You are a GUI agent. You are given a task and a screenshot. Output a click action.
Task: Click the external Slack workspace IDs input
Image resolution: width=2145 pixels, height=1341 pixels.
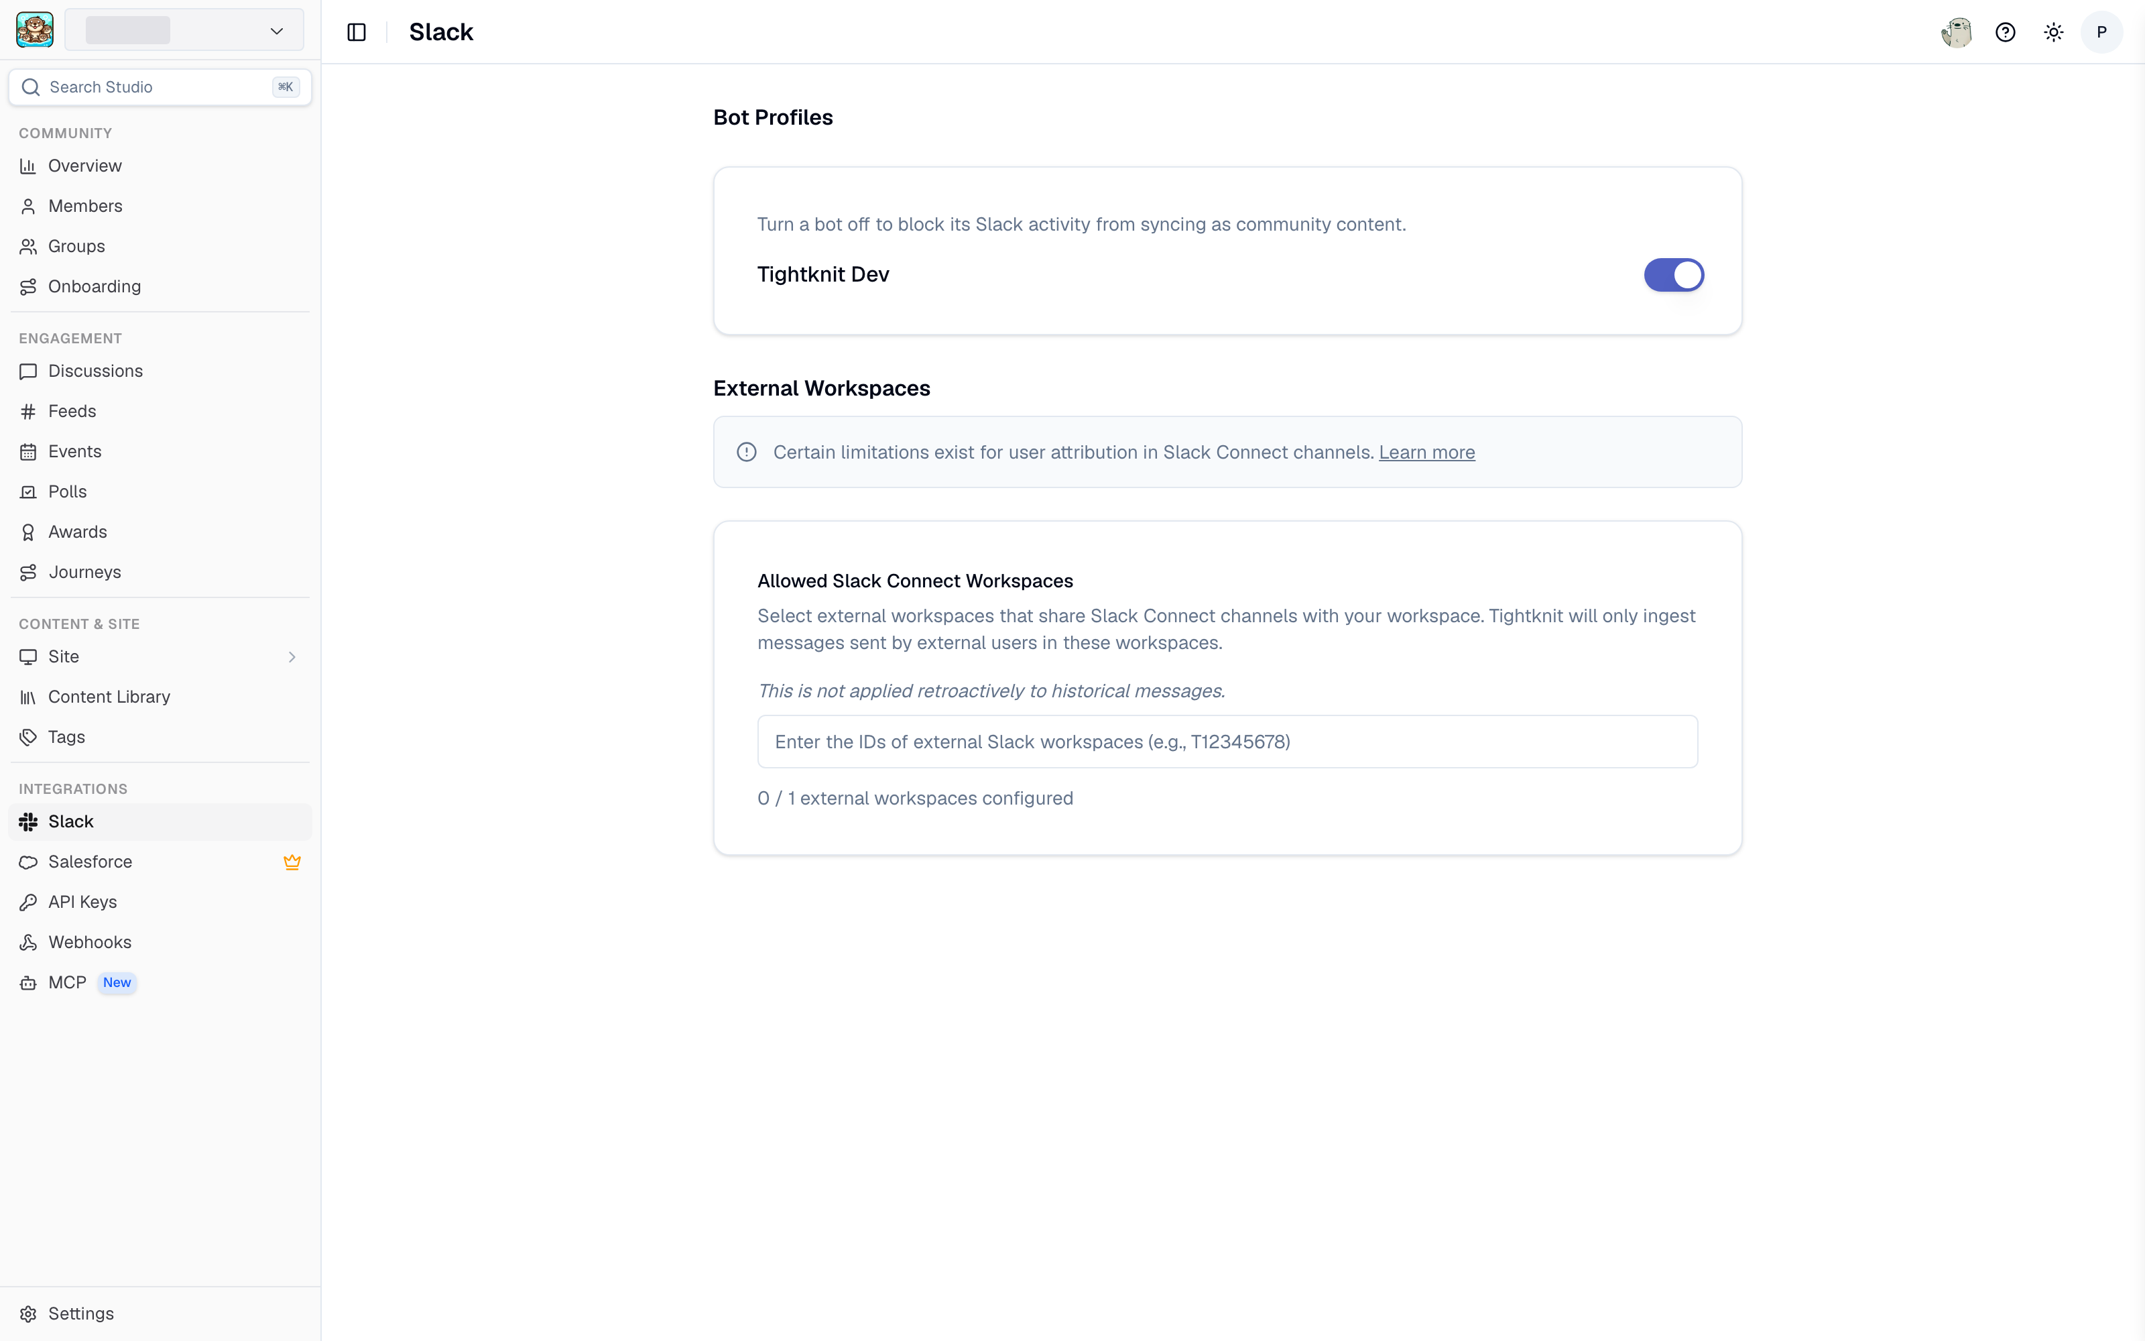tap(1227, 742)
